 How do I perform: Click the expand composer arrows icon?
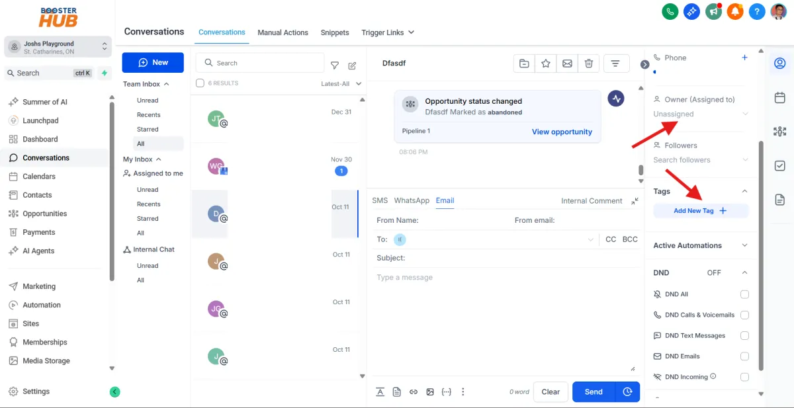[x=635, y=201]
